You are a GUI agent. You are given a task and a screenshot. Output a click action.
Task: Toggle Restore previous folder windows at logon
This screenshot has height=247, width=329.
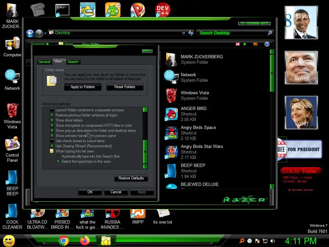click(52, 115)
